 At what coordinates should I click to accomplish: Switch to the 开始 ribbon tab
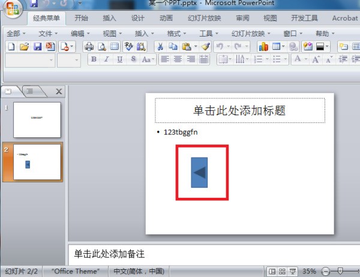[81, 18]
